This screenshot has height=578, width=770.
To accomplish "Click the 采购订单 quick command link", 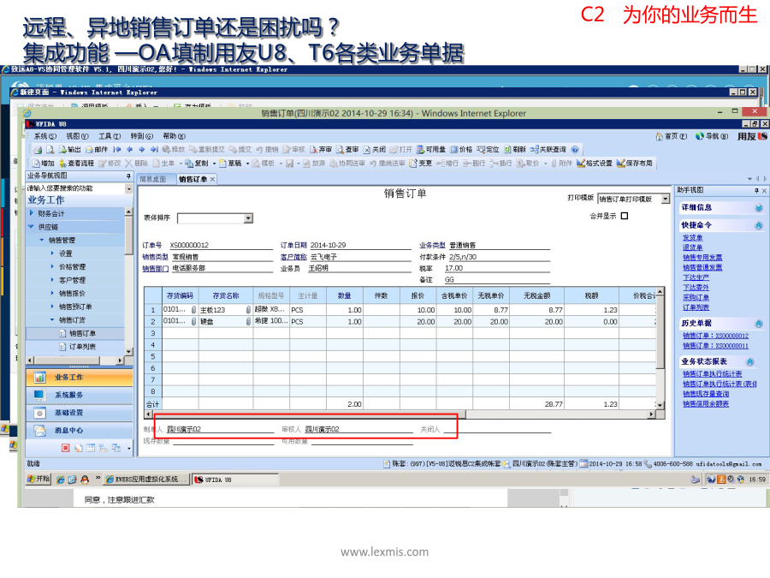I will coord(696,297).
